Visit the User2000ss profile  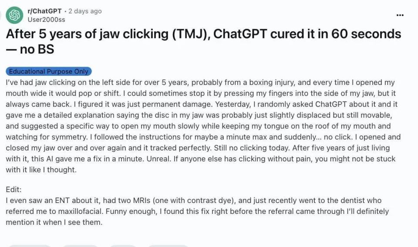[47, 20]
